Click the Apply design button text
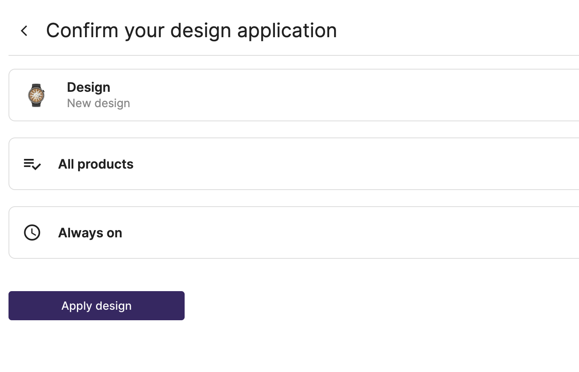The width and height of the screenshot is (579, 372). [96, 306]
